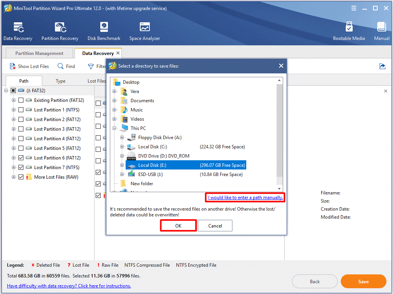Click the folder tree scrollbar down arrow

coord(279,189)
